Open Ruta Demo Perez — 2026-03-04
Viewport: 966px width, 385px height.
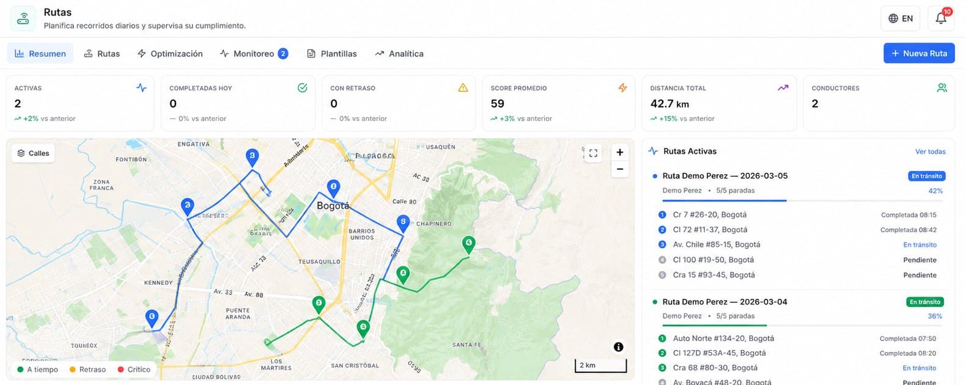[x=725, y=301]
